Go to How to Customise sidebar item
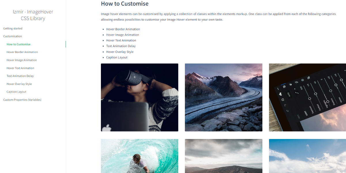This screenshot has width=346, height=173. click(x=18, y=44)
